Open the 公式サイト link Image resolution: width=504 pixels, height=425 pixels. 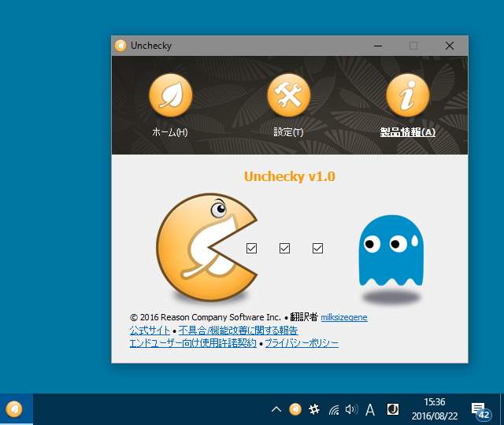pos(150,331)
